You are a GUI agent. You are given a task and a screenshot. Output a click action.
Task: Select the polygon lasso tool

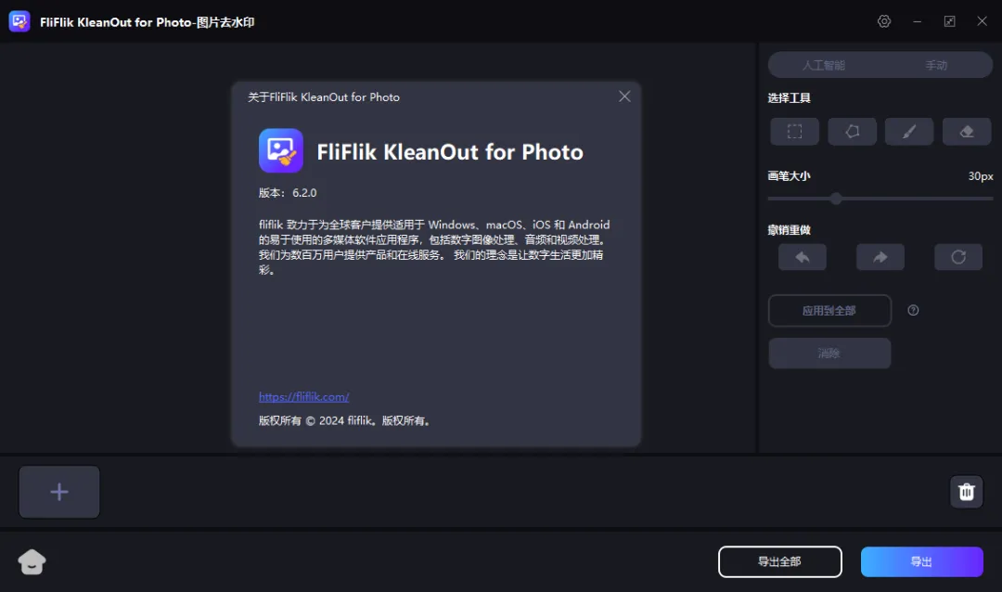pos(852,132)
